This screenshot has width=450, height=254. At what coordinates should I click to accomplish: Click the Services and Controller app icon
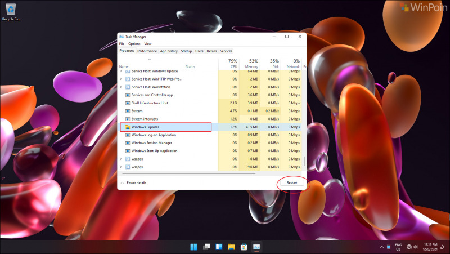(128, 95)
